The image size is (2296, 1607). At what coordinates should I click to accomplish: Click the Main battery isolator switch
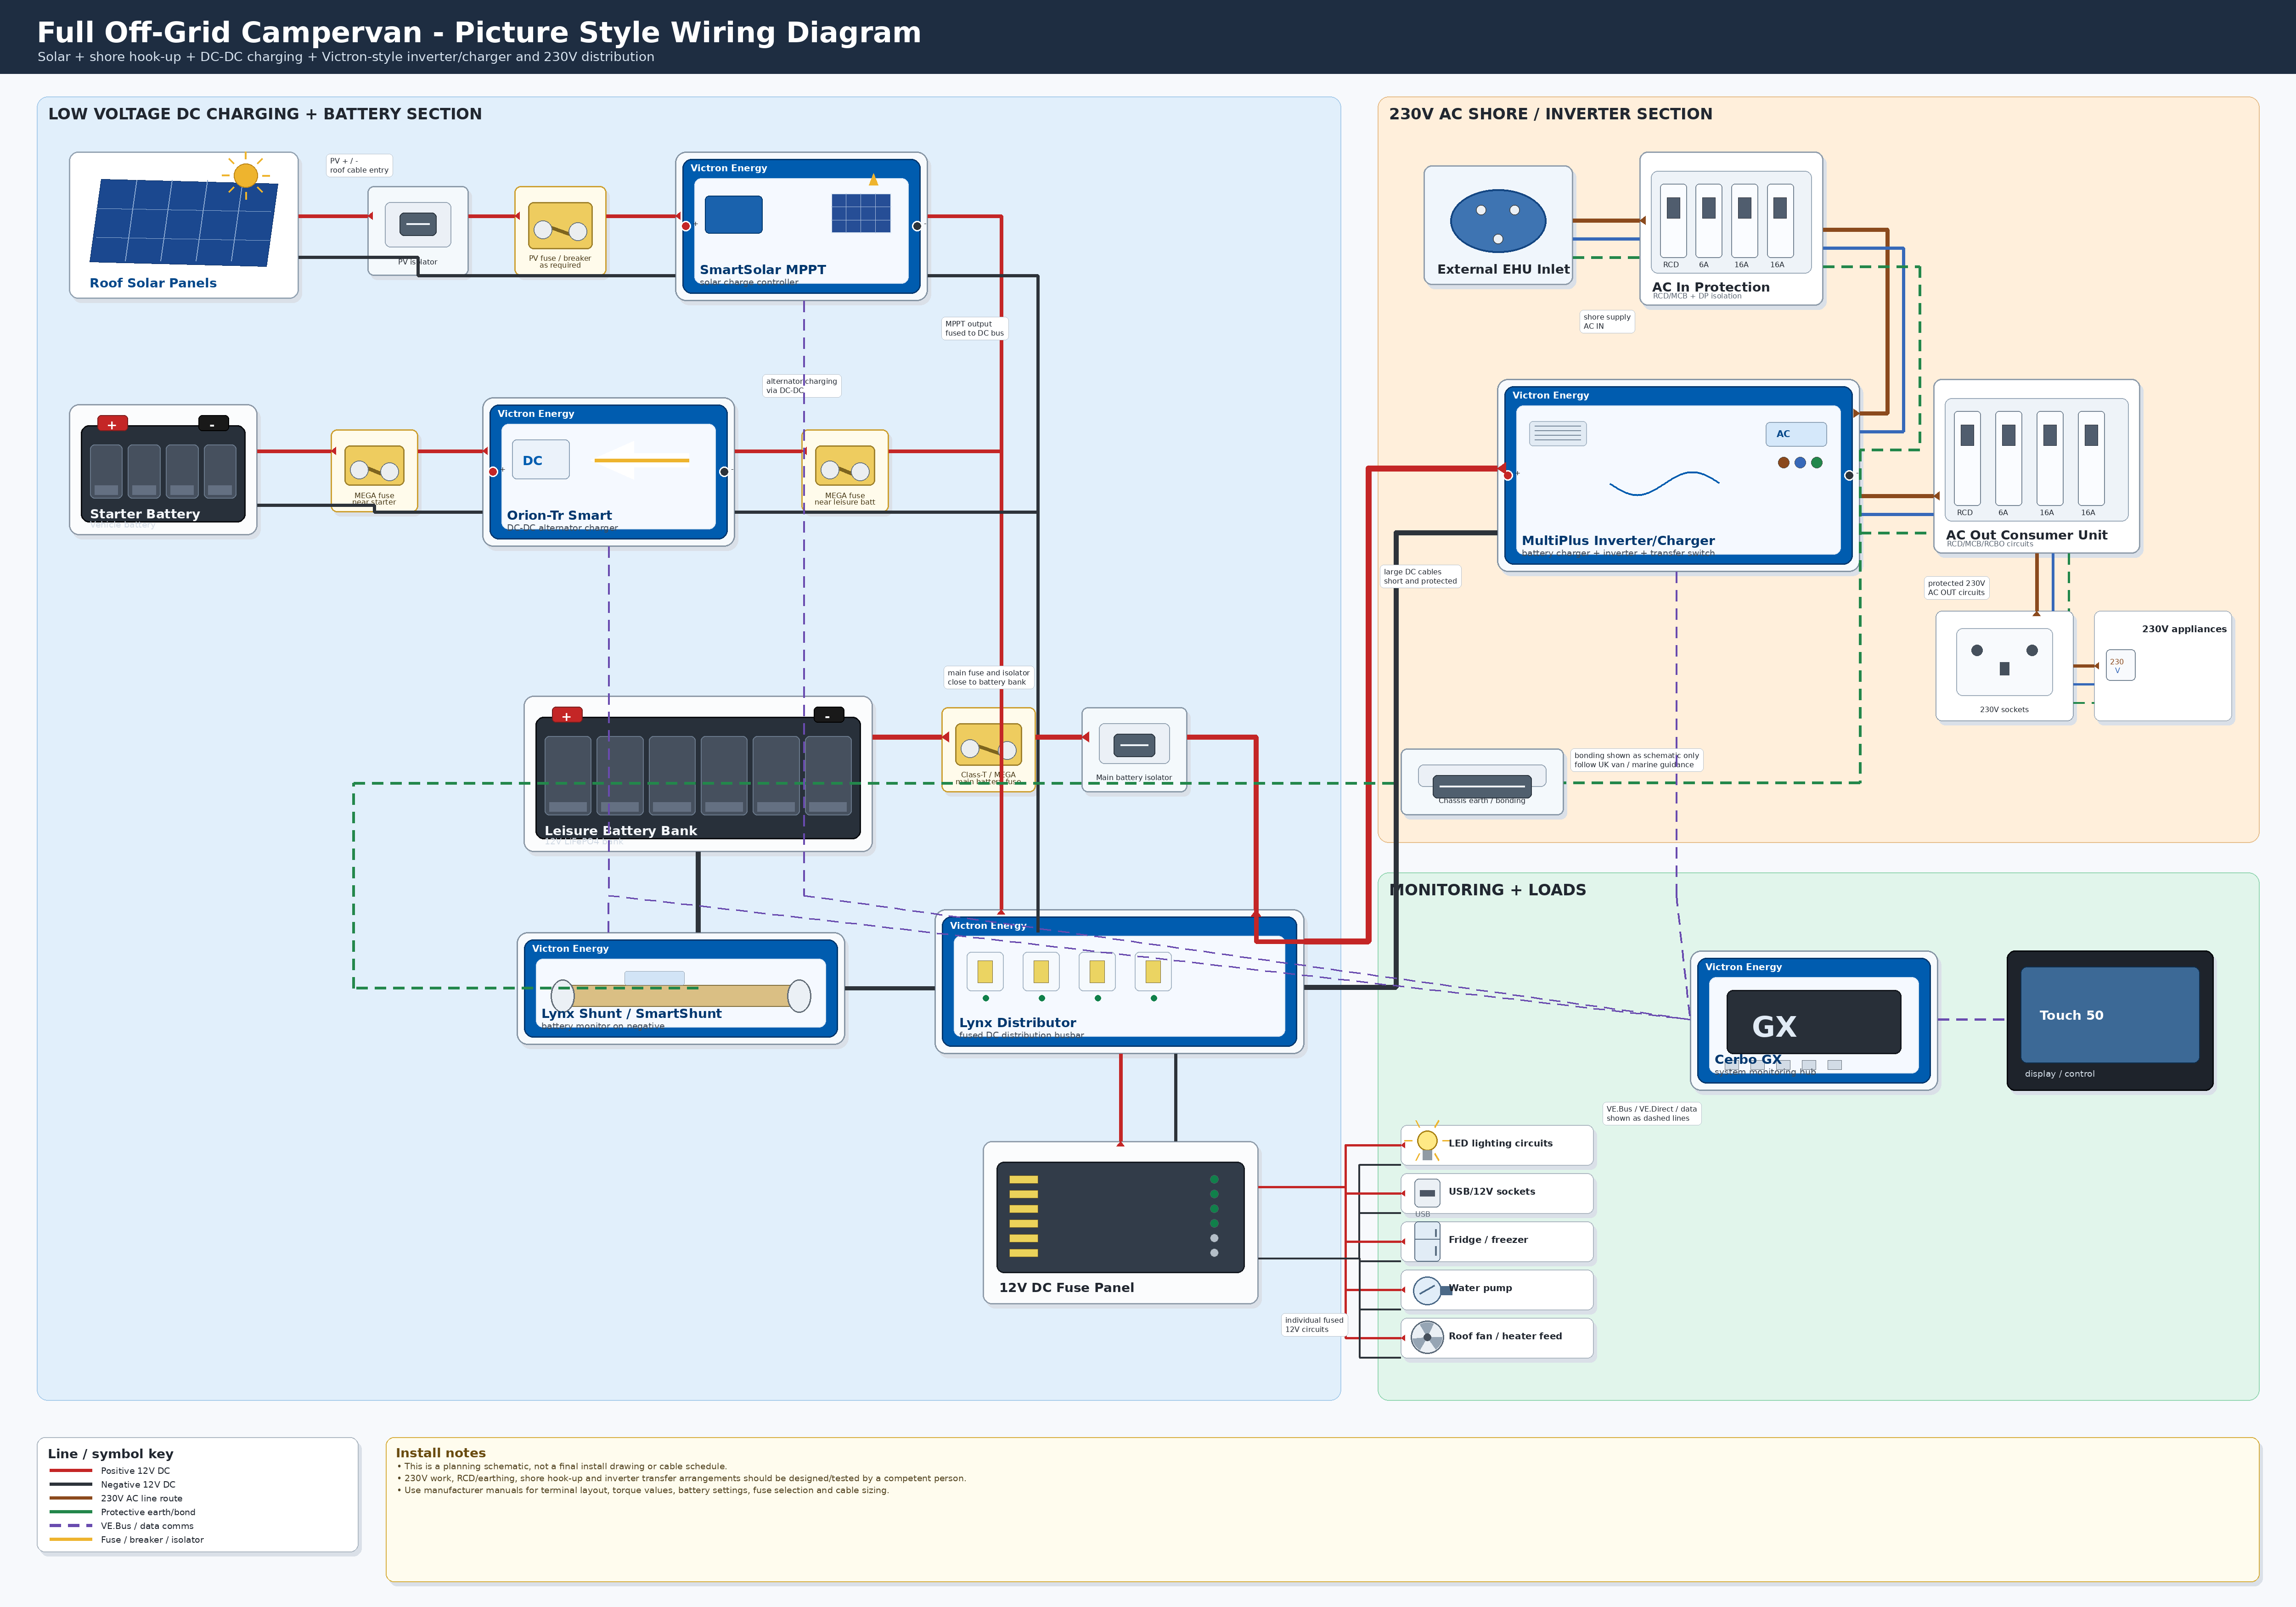tap(1134, 745)
